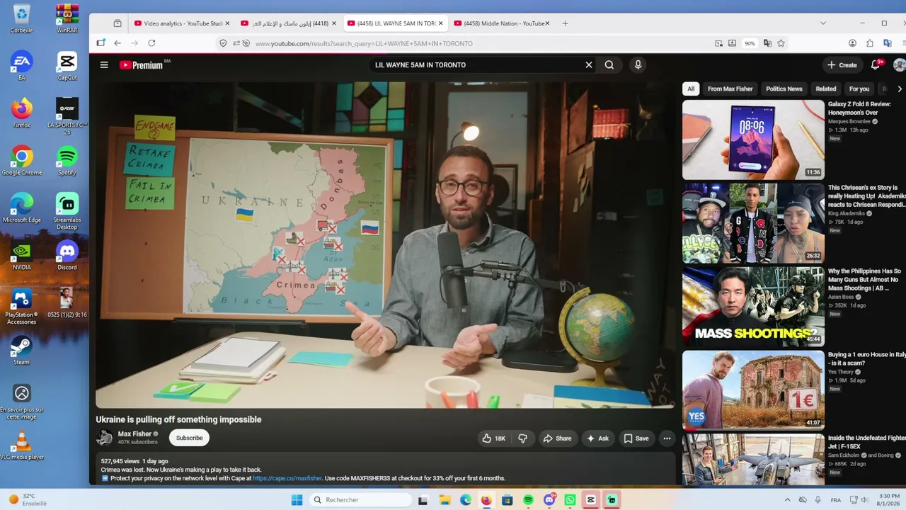Open a new Firefox tab
Image resolution: width=906 pixels, height=510 pixels.
565,23
